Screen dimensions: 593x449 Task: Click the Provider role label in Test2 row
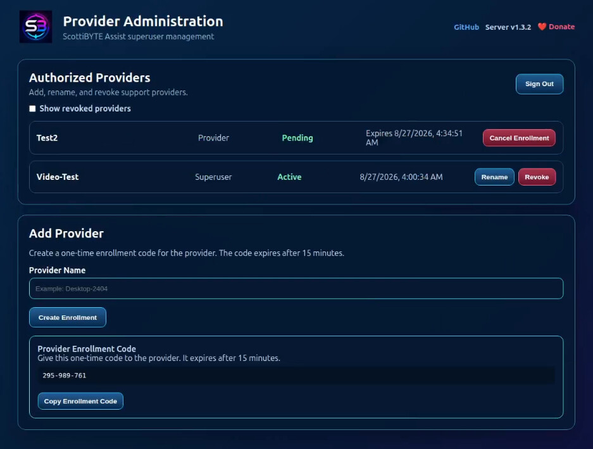213,138
